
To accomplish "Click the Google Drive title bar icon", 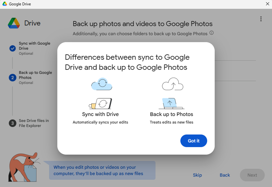I will click(5, 4).
